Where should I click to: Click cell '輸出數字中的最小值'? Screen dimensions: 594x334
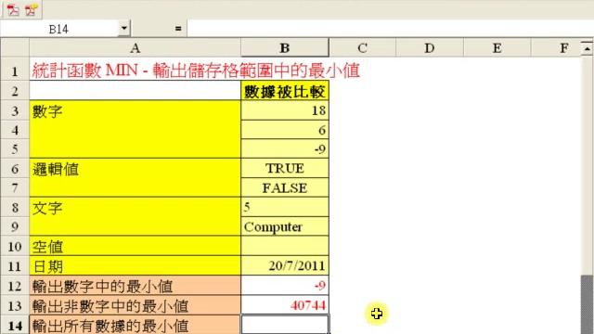pyautogui.click(x=135, y=286)
